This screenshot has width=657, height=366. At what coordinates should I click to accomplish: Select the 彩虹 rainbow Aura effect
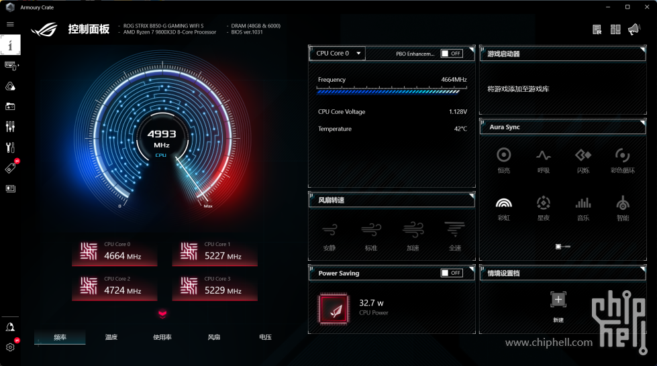(x=503, y=208)
